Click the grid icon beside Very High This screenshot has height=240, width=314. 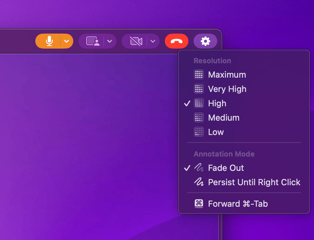(199, 89)
